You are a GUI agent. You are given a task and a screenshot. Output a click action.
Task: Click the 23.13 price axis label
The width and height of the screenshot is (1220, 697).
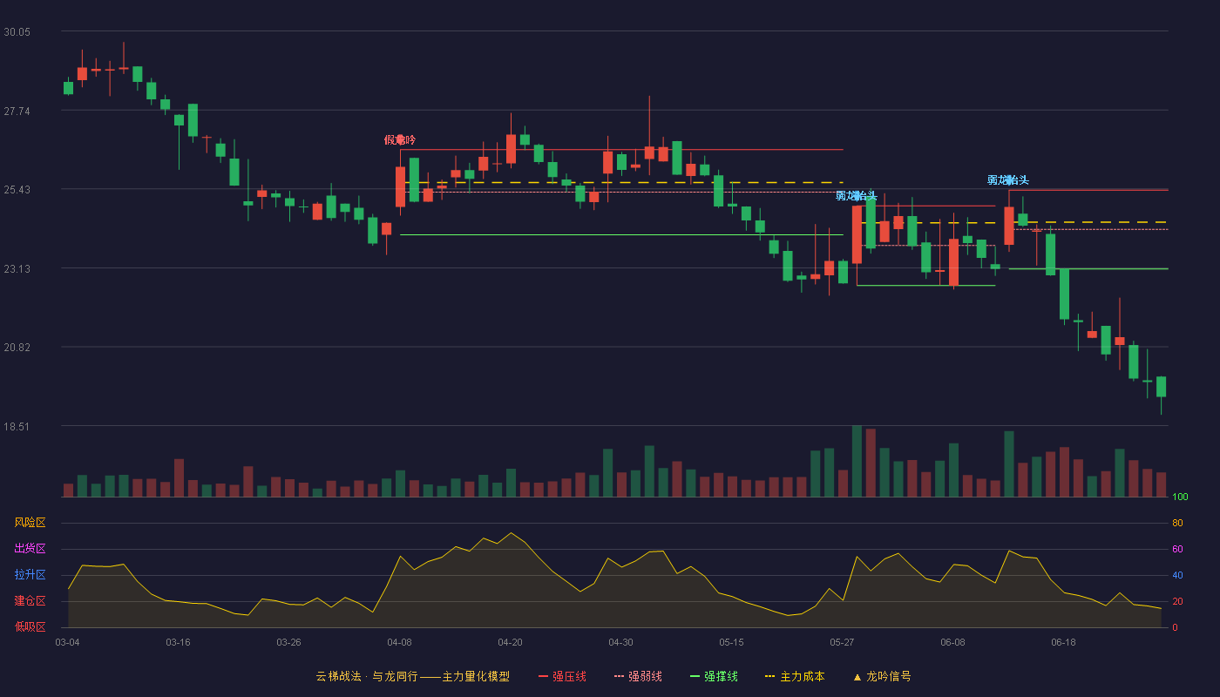pos(17,268)
